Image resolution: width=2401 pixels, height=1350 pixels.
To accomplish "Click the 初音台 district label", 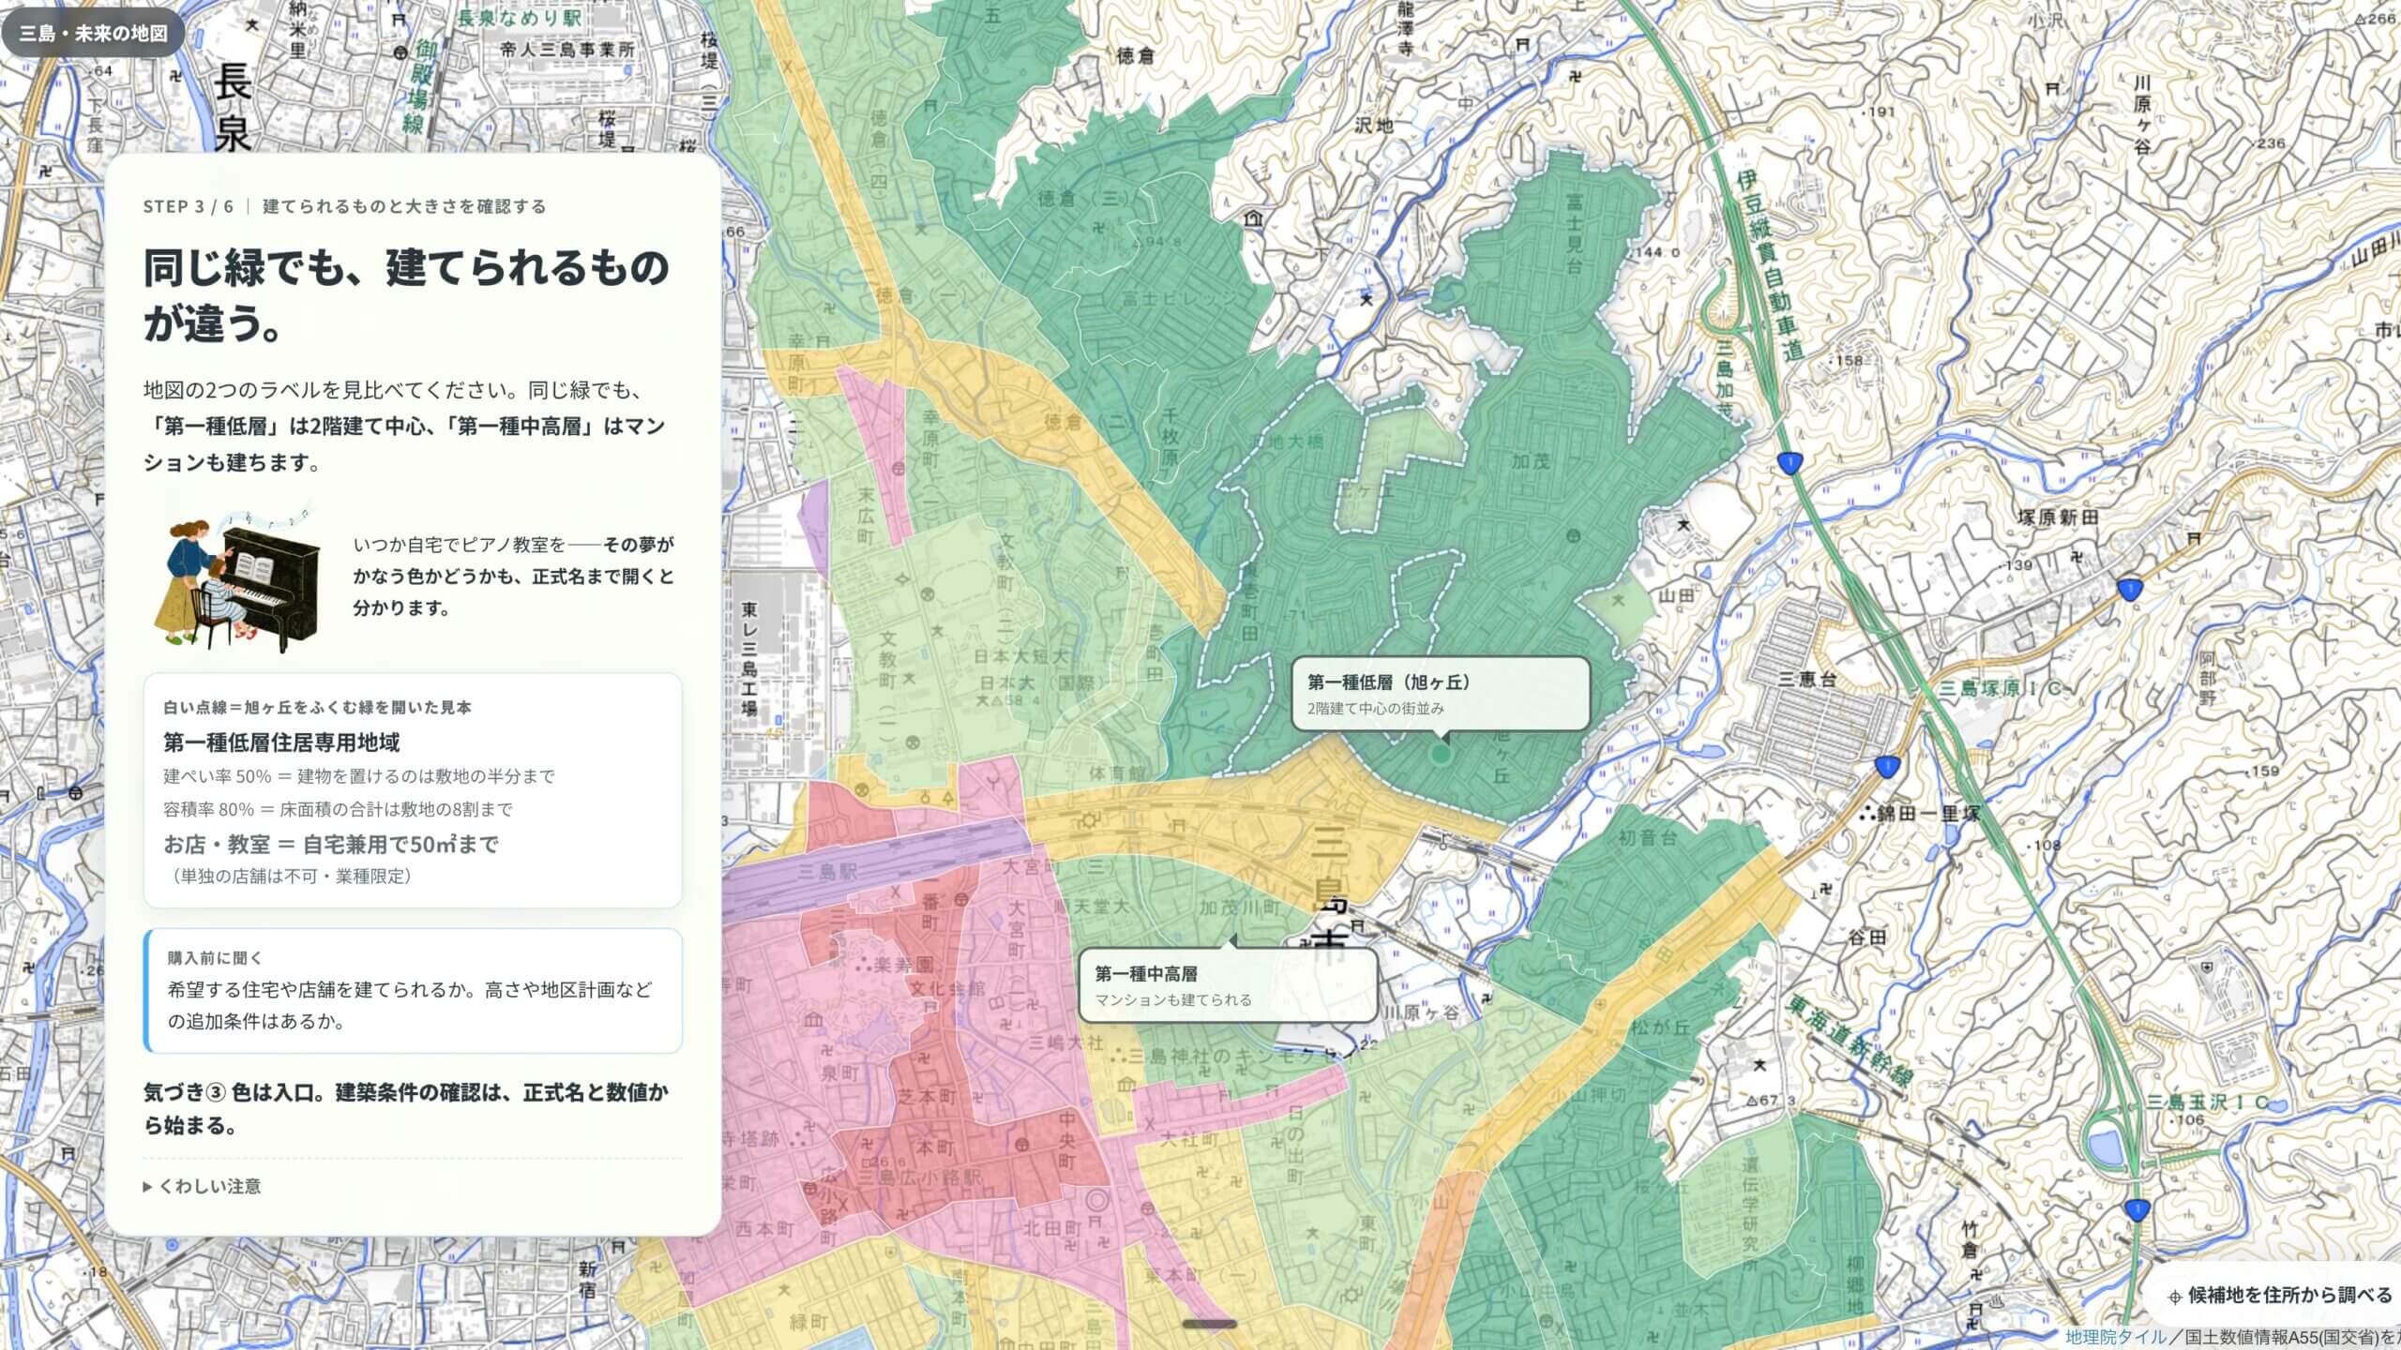I will [x=1647, y=838].
